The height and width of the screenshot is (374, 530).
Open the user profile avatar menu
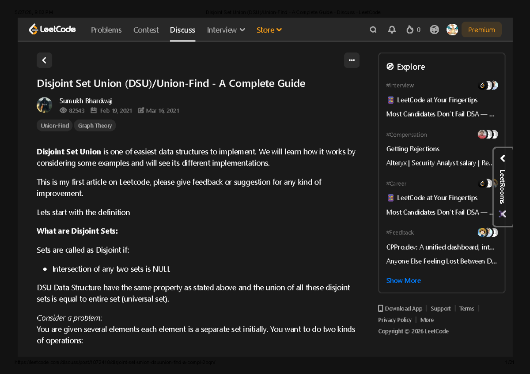point(452,30)
